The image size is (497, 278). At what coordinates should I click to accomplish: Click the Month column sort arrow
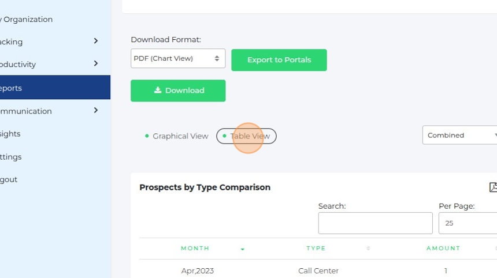(x=243, y=249)
